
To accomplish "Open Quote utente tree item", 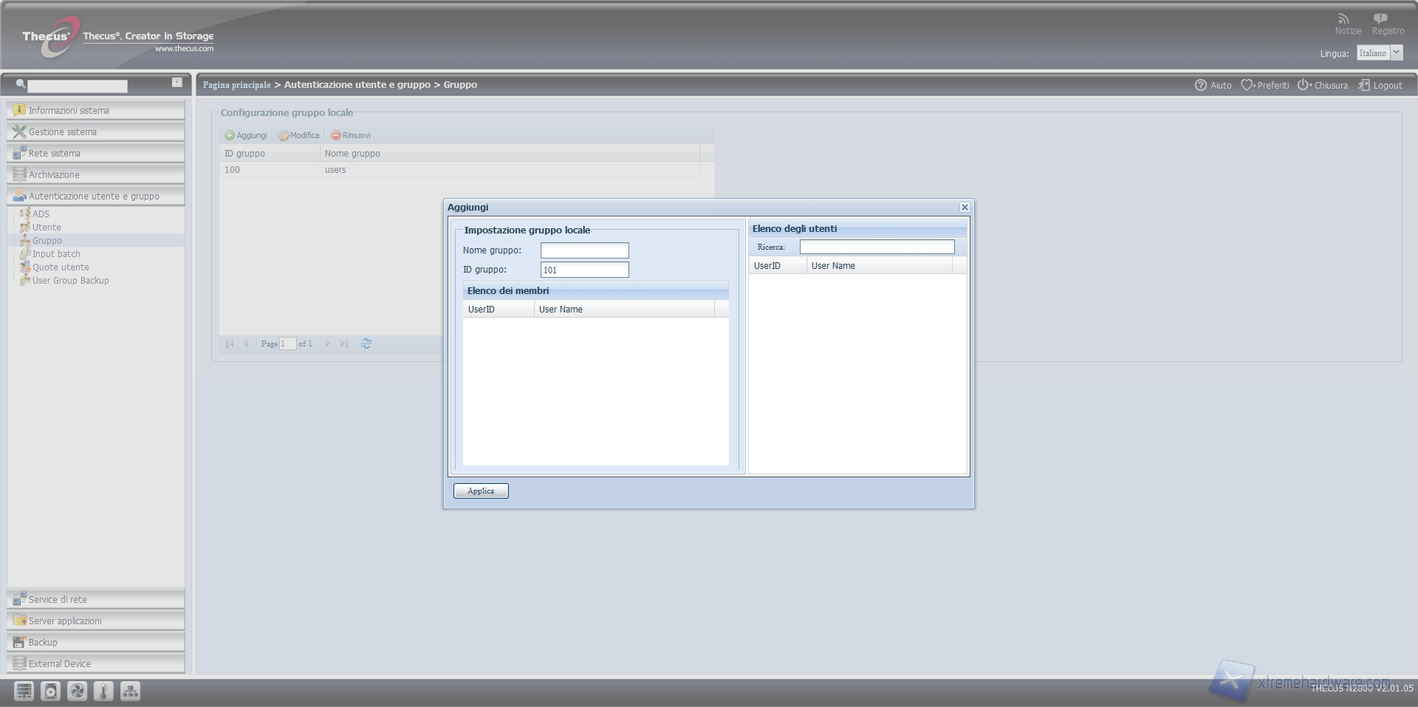I will pos(61,267).
